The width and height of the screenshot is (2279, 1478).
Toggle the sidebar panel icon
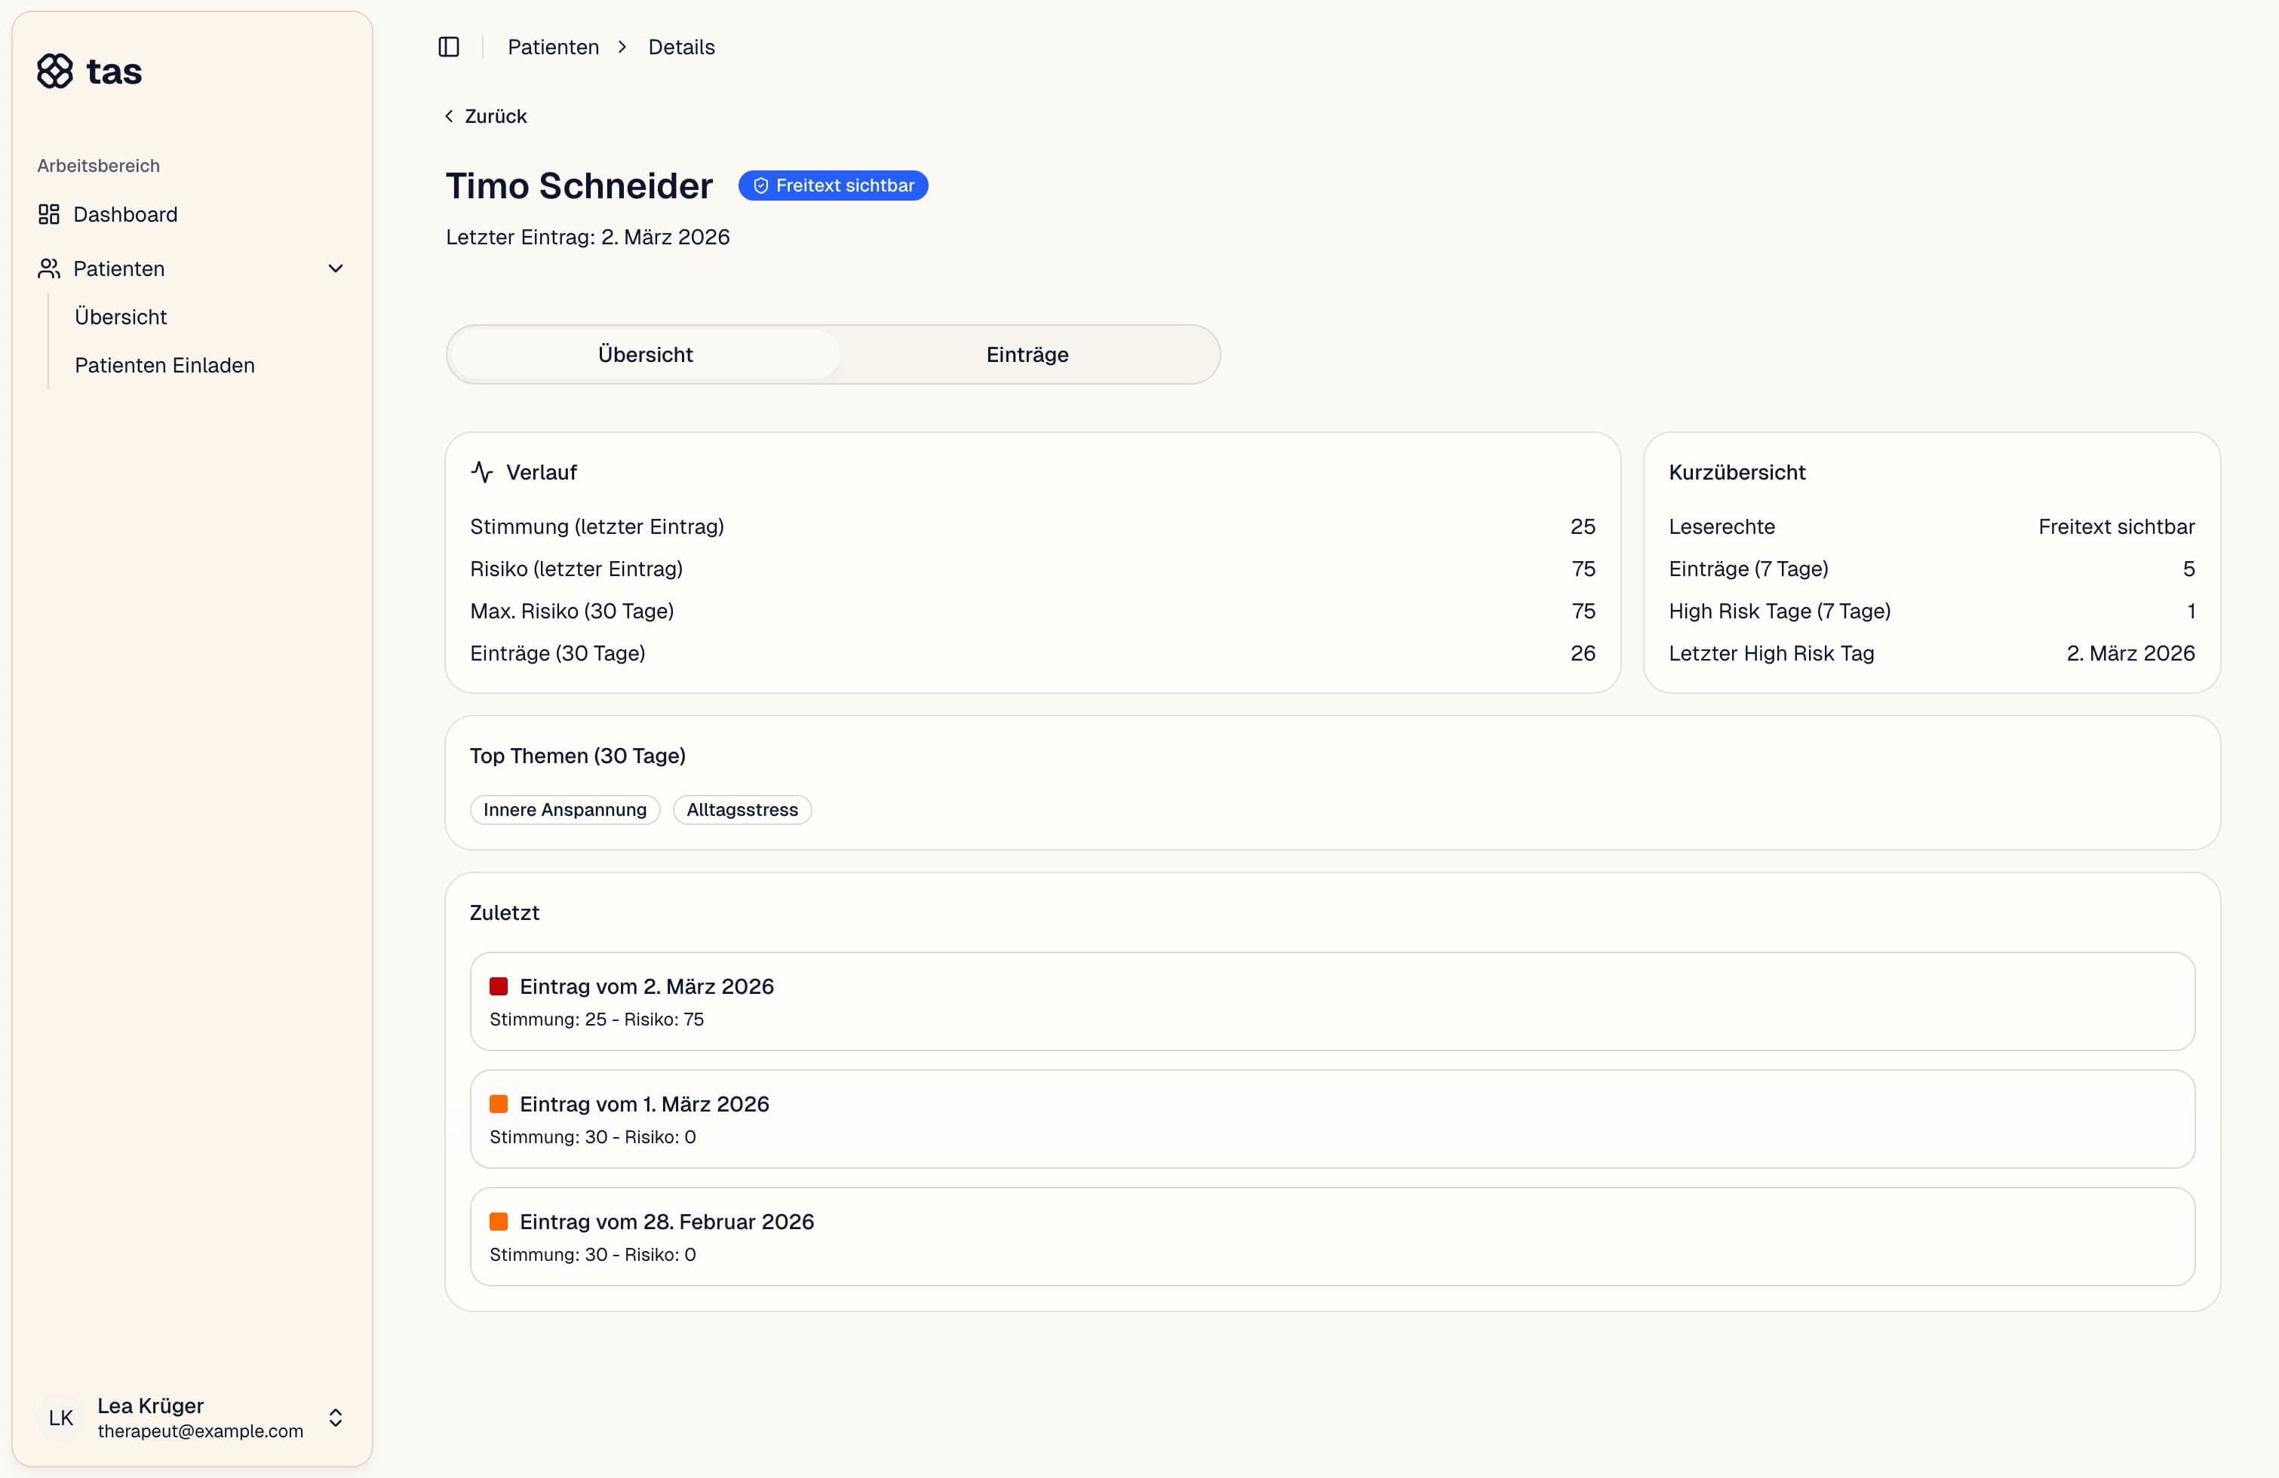pyautogui.click(x=448, y=47)
